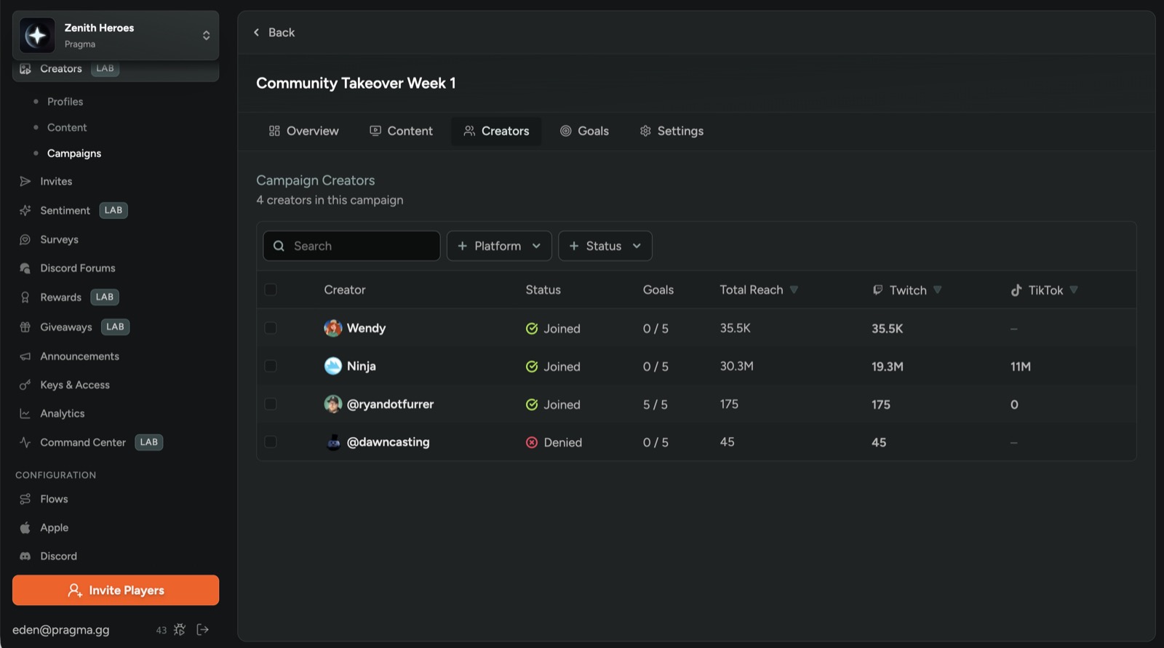Switch to the Content tab

pyautogui.click(x=401, y=131)
